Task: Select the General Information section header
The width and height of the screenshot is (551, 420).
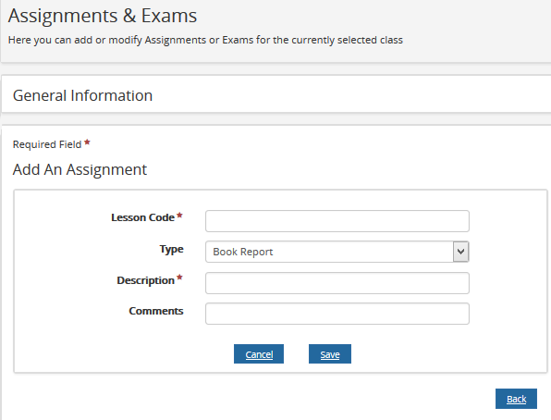Action: pyautogui.click(x=82, y=95)
